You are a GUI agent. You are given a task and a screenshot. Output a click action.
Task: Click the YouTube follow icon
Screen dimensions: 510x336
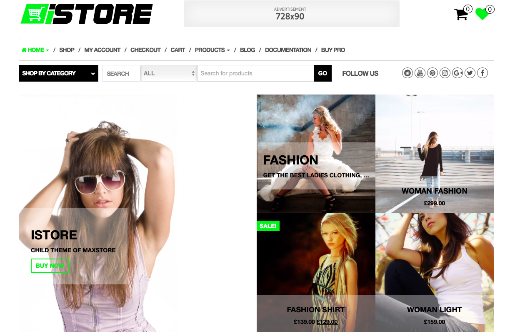coord(420,72)
